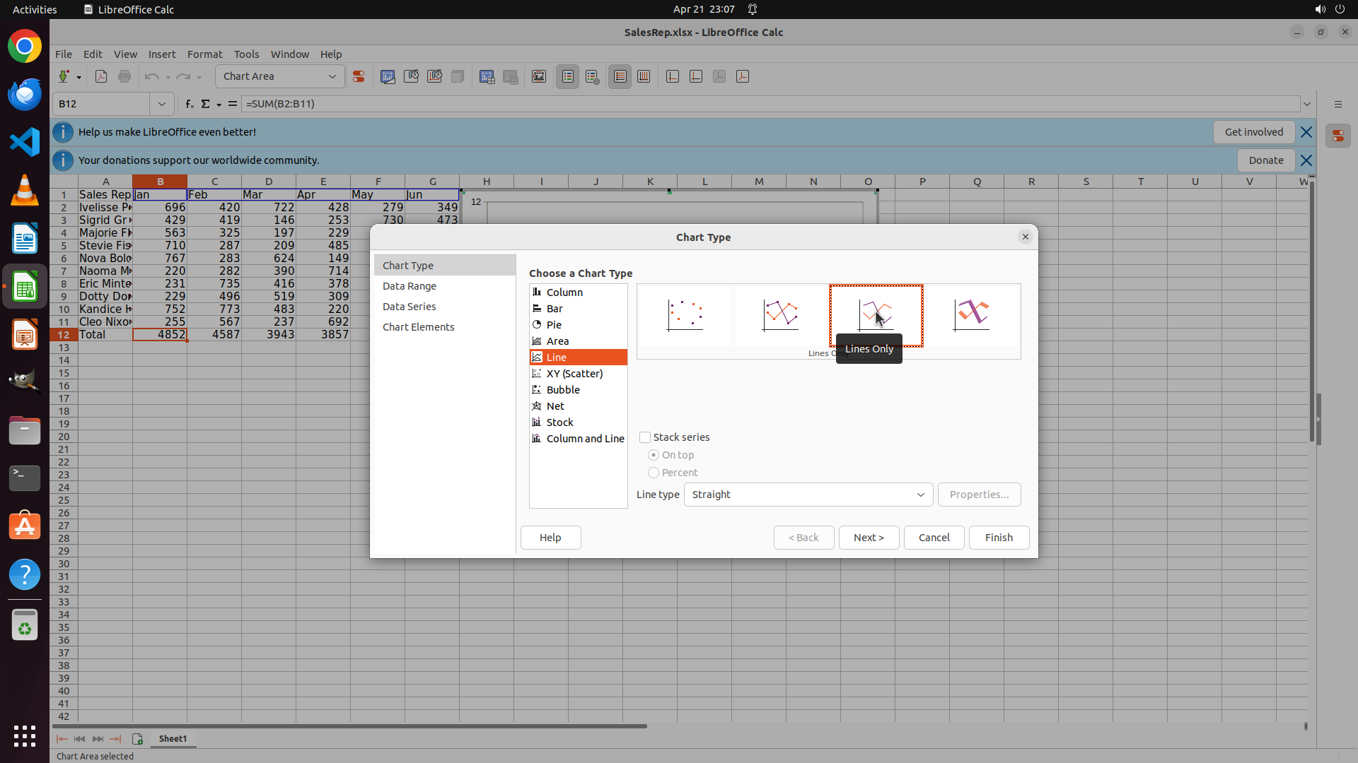Enable the Stack series checkbox
This screenshot has height=763, width=1358.
pos(645,437)
